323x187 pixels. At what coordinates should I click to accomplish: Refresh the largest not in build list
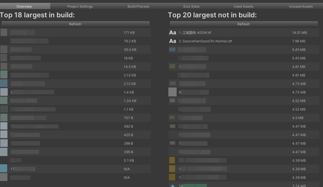[244, 24]
